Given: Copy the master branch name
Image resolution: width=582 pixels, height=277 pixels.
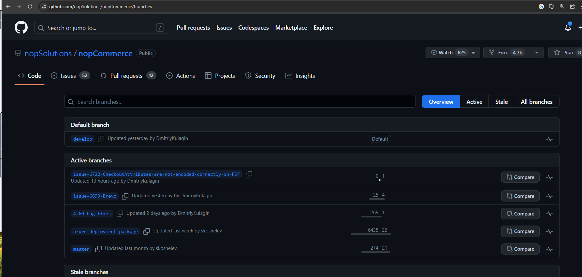Looking at the screenshot, I should (98, 249).
